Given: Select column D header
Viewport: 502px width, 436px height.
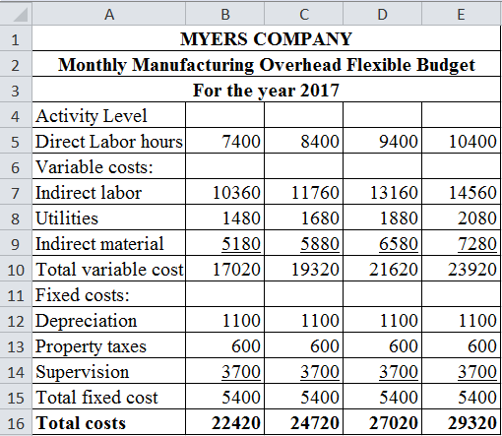Looking at the screenshot, I should (x=383, y=14).
